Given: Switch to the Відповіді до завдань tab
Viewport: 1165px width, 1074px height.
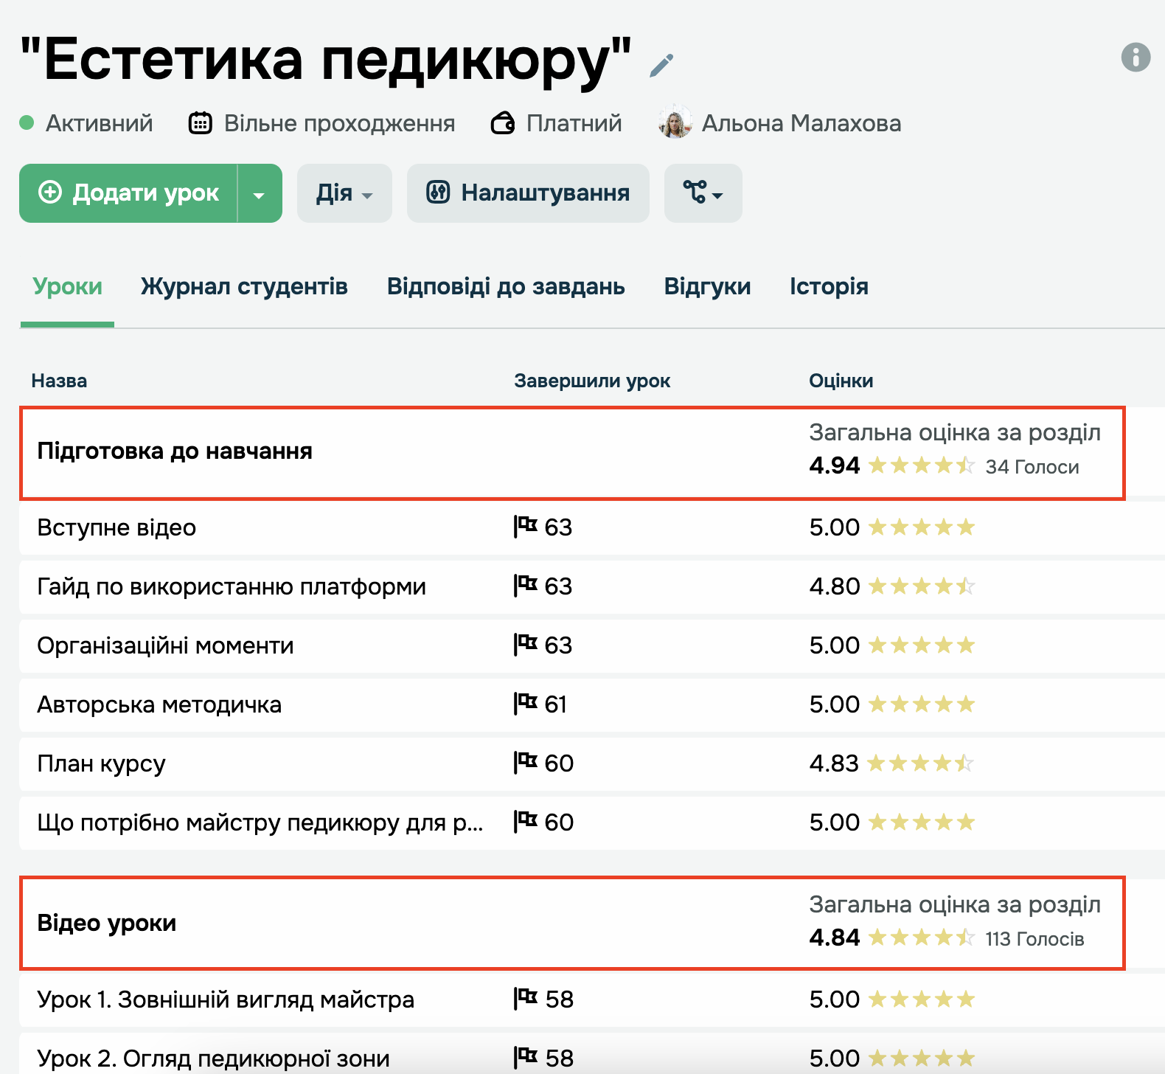Looking at the screenshot, I should coord(506,286).
